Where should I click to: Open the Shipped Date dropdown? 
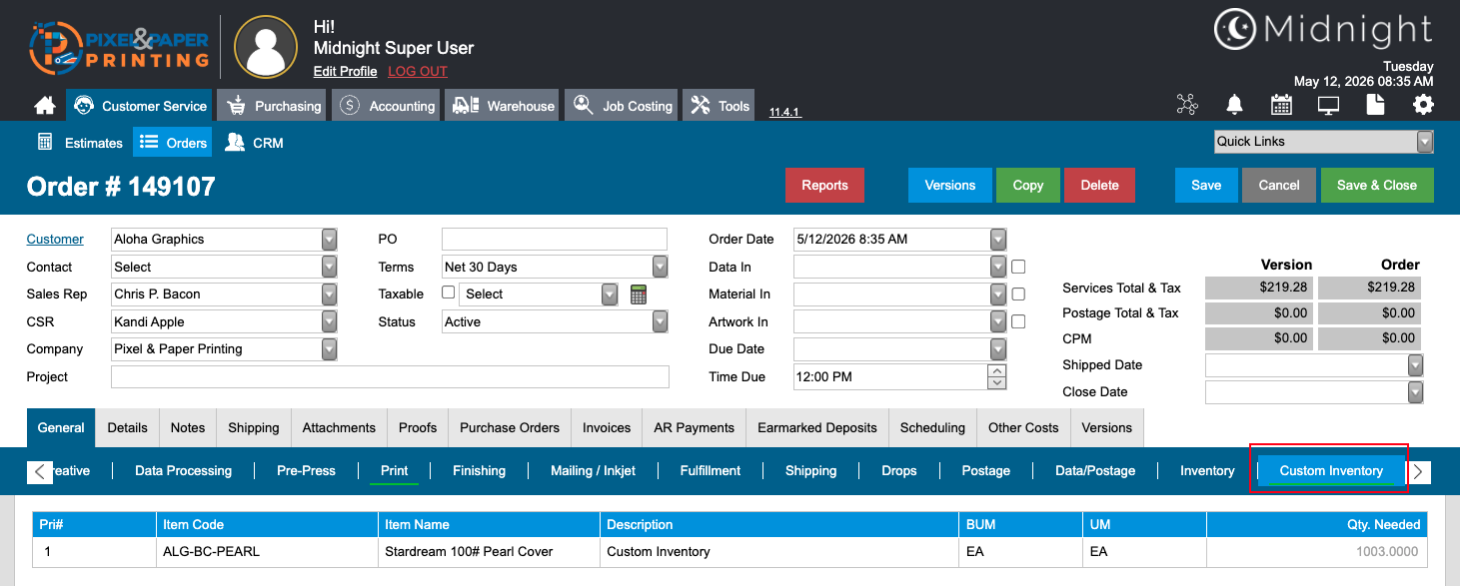coord(1415,365)
